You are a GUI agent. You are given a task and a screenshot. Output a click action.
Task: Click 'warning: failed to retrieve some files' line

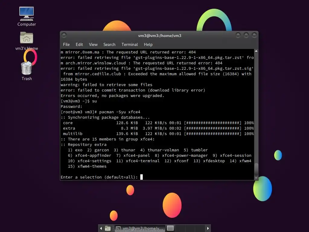(107, 85)
